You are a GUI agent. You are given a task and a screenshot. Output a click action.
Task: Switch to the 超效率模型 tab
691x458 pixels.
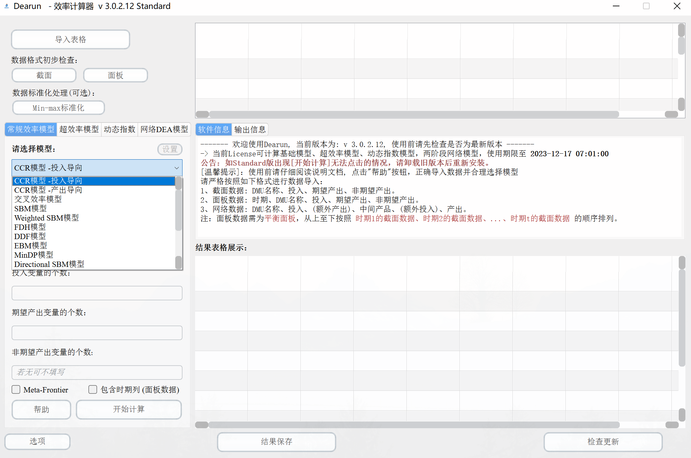(x=79, y=129)
